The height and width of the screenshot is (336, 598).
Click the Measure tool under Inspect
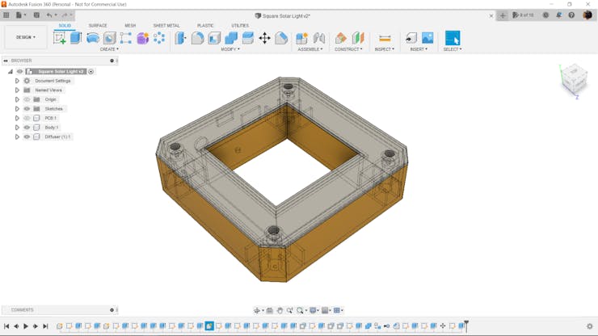coord(385,38)
